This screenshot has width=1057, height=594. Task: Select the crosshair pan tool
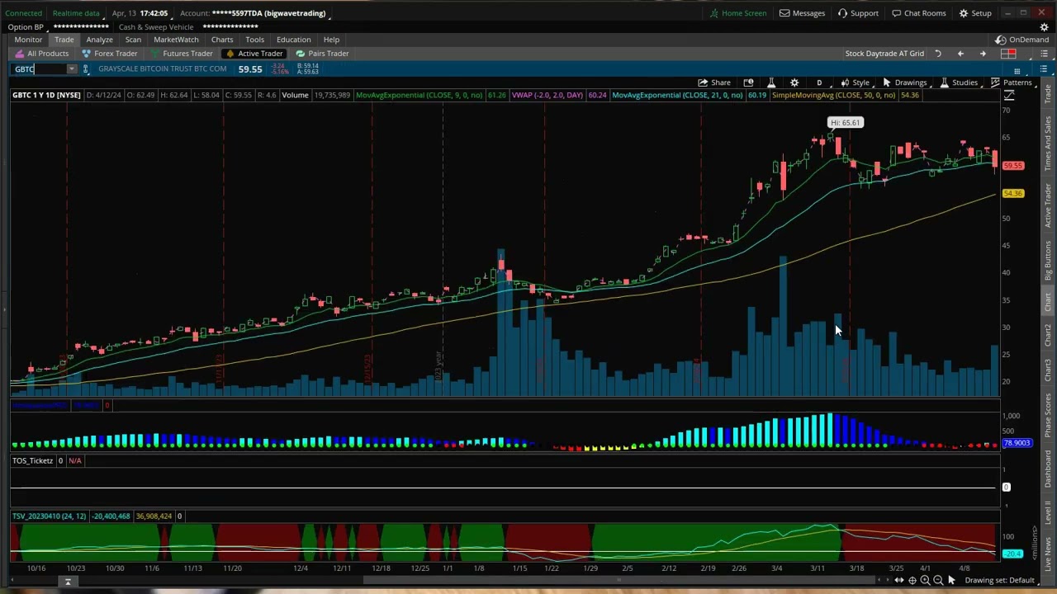pyautogui.click(x=912, y=580)
